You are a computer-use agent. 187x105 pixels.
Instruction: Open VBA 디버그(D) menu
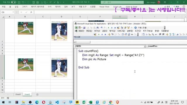tap(121, 31)
